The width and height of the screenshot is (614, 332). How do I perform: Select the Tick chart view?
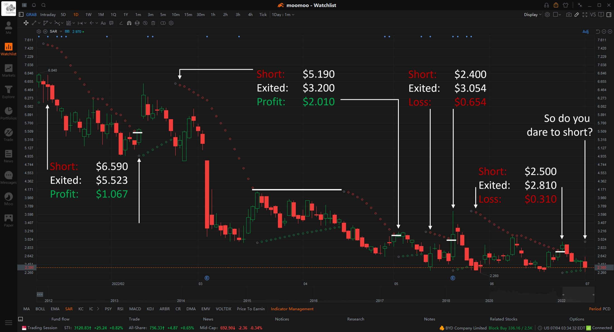pos(263,15)
